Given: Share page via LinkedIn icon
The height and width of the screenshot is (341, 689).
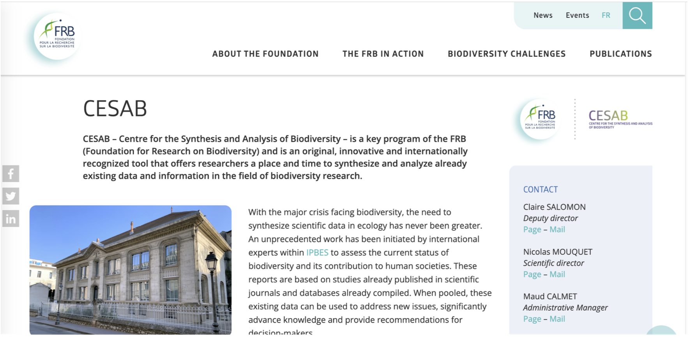Looking at the screenshot, I should pyautogui.click(x=11, y=219).
